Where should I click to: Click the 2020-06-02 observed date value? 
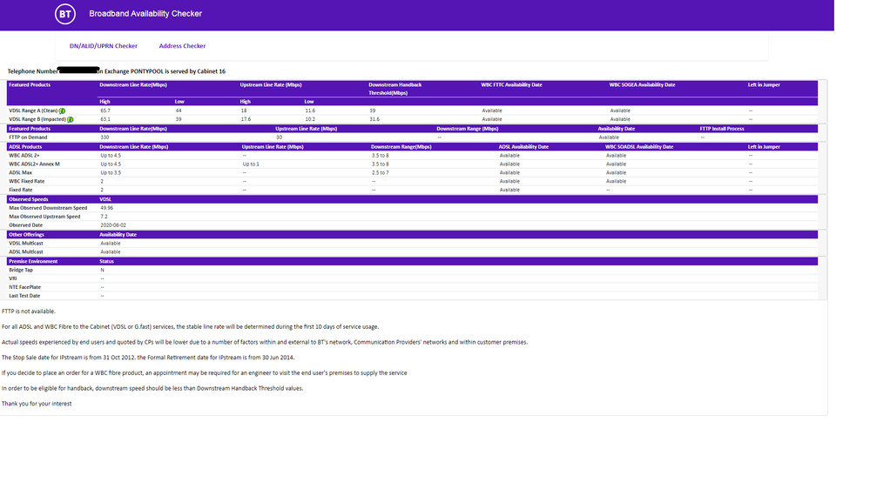click(x=113, y=225)
